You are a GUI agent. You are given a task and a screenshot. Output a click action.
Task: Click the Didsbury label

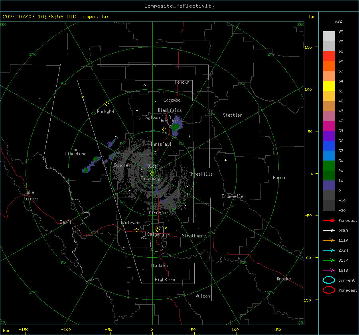click(x=150, y=178)
